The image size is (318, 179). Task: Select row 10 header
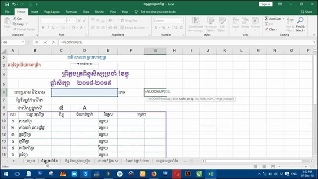(4, 121)
